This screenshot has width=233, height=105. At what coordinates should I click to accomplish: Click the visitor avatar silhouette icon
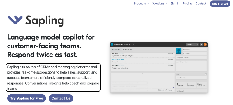[x=179, y=51]
